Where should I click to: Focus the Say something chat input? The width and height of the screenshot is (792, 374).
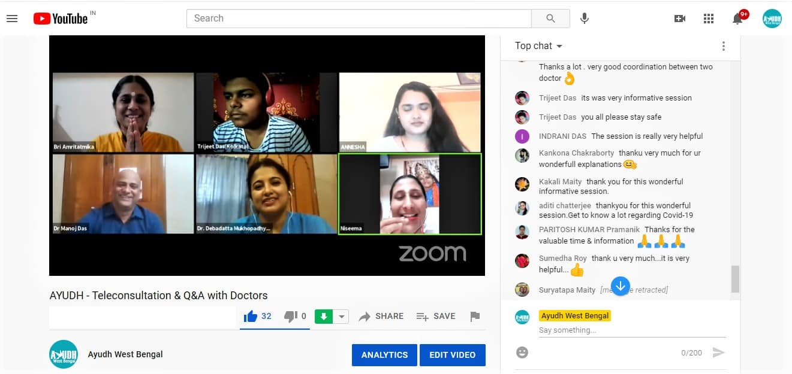(632, 330)
